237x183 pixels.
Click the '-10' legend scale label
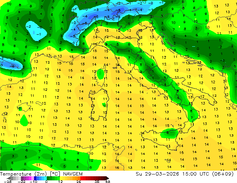point(33,182)
